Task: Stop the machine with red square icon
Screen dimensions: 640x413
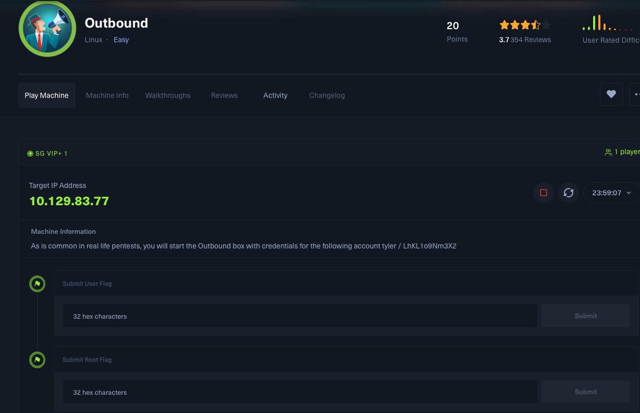Action: pos(543,193)
